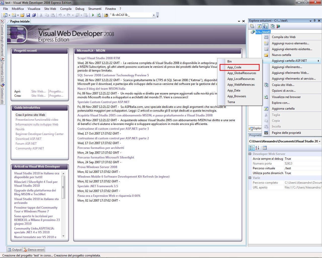
Task: Collapse the Varie property category
Action: 250,178
